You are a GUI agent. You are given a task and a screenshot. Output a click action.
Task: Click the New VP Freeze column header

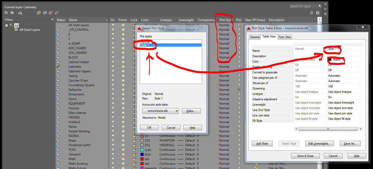click(x=255, y=20)
